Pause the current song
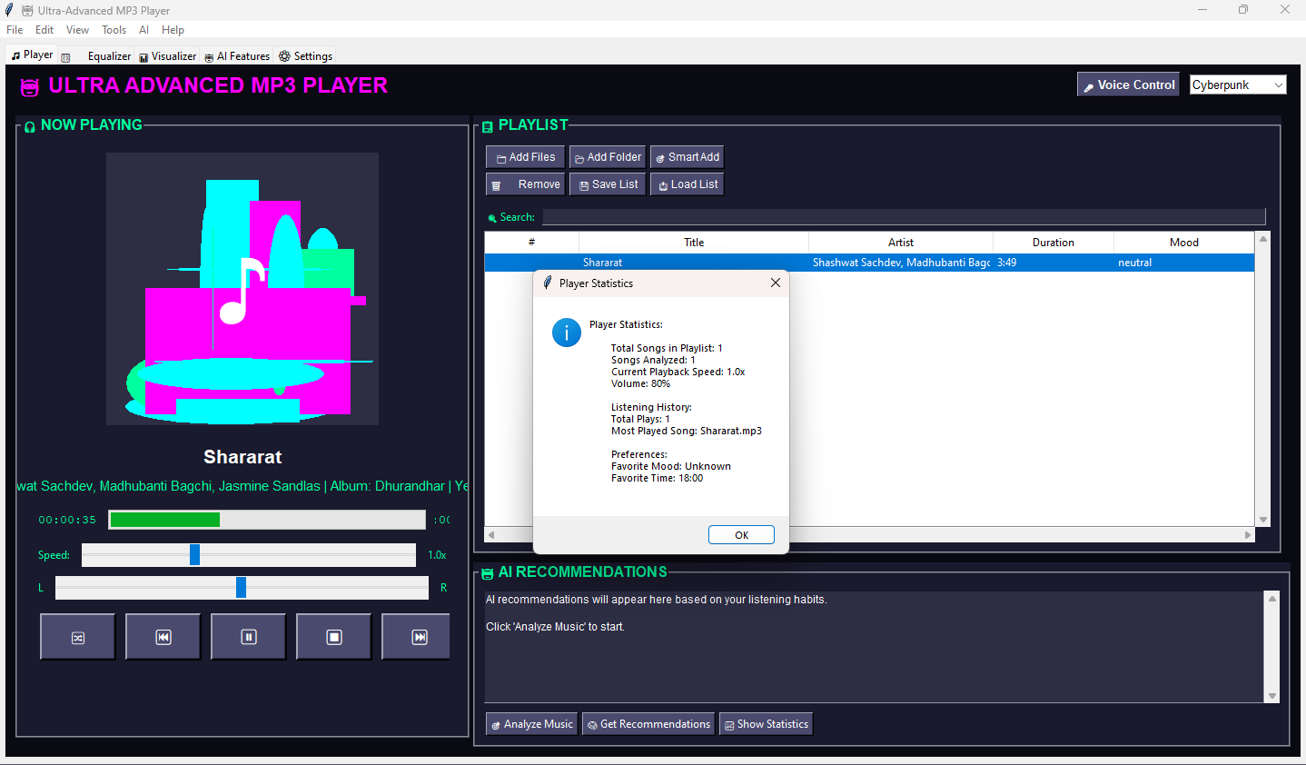The height and width of the screenshot is (765, 1306). coord(249,637)
